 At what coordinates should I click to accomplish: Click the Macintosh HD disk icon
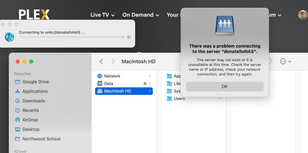pos(100,91)
